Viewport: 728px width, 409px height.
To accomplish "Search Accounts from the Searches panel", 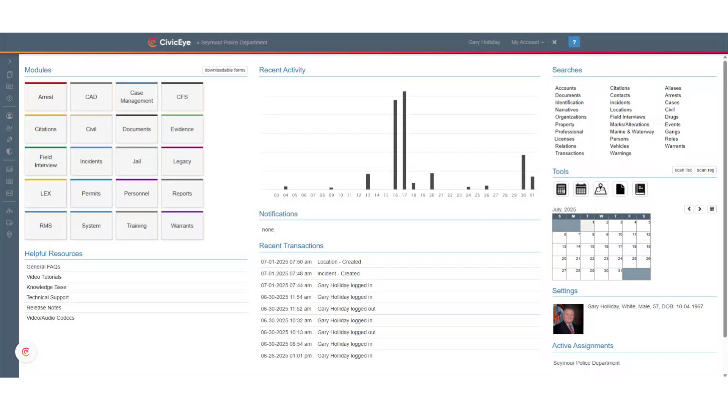I will coord(565,88).
